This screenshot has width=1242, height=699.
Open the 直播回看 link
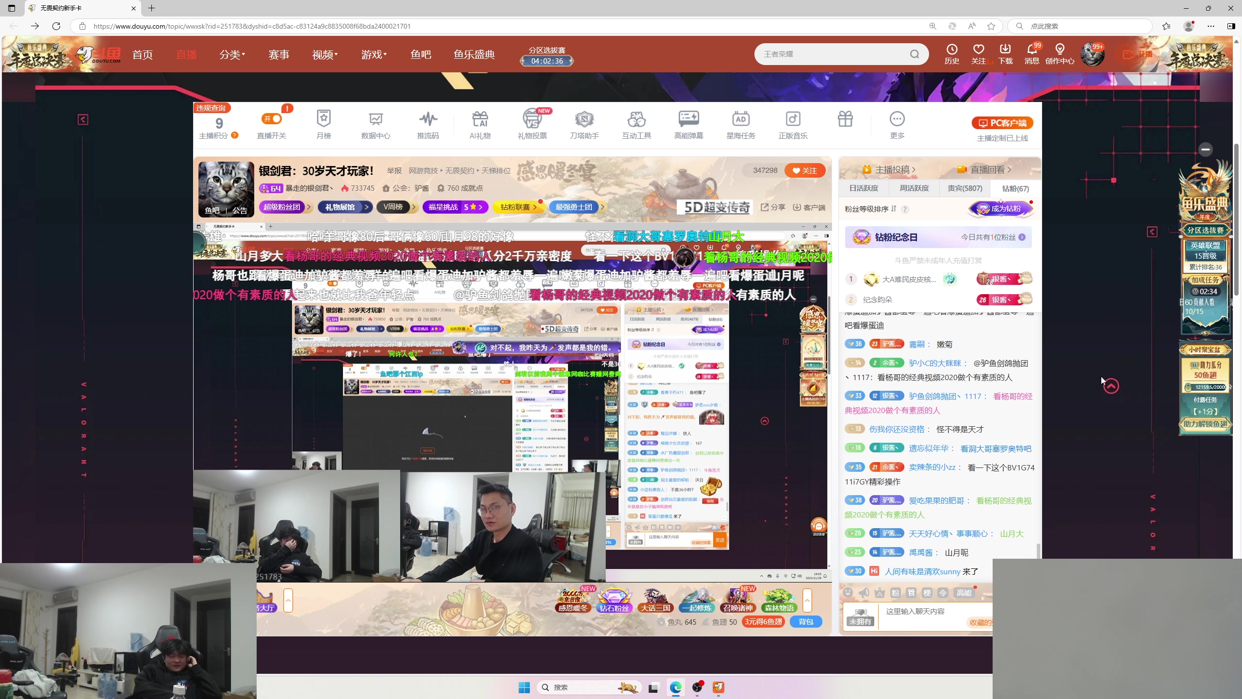click(x=984, y=169)
